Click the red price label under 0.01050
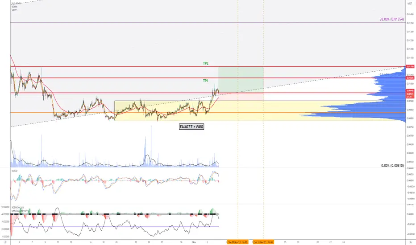The image size is (416, 245). pyautogui.click(x=410, y=78)
